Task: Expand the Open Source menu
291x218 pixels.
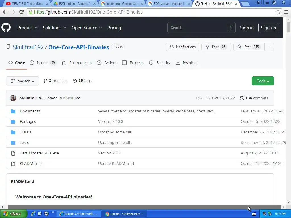Action: 87,28
